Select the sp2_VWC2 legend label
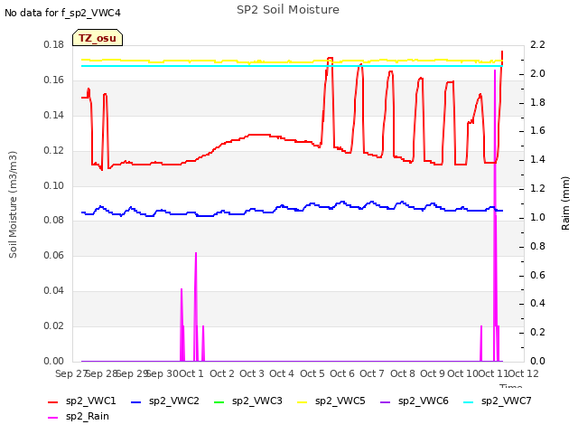 click(x=174, y=401)
